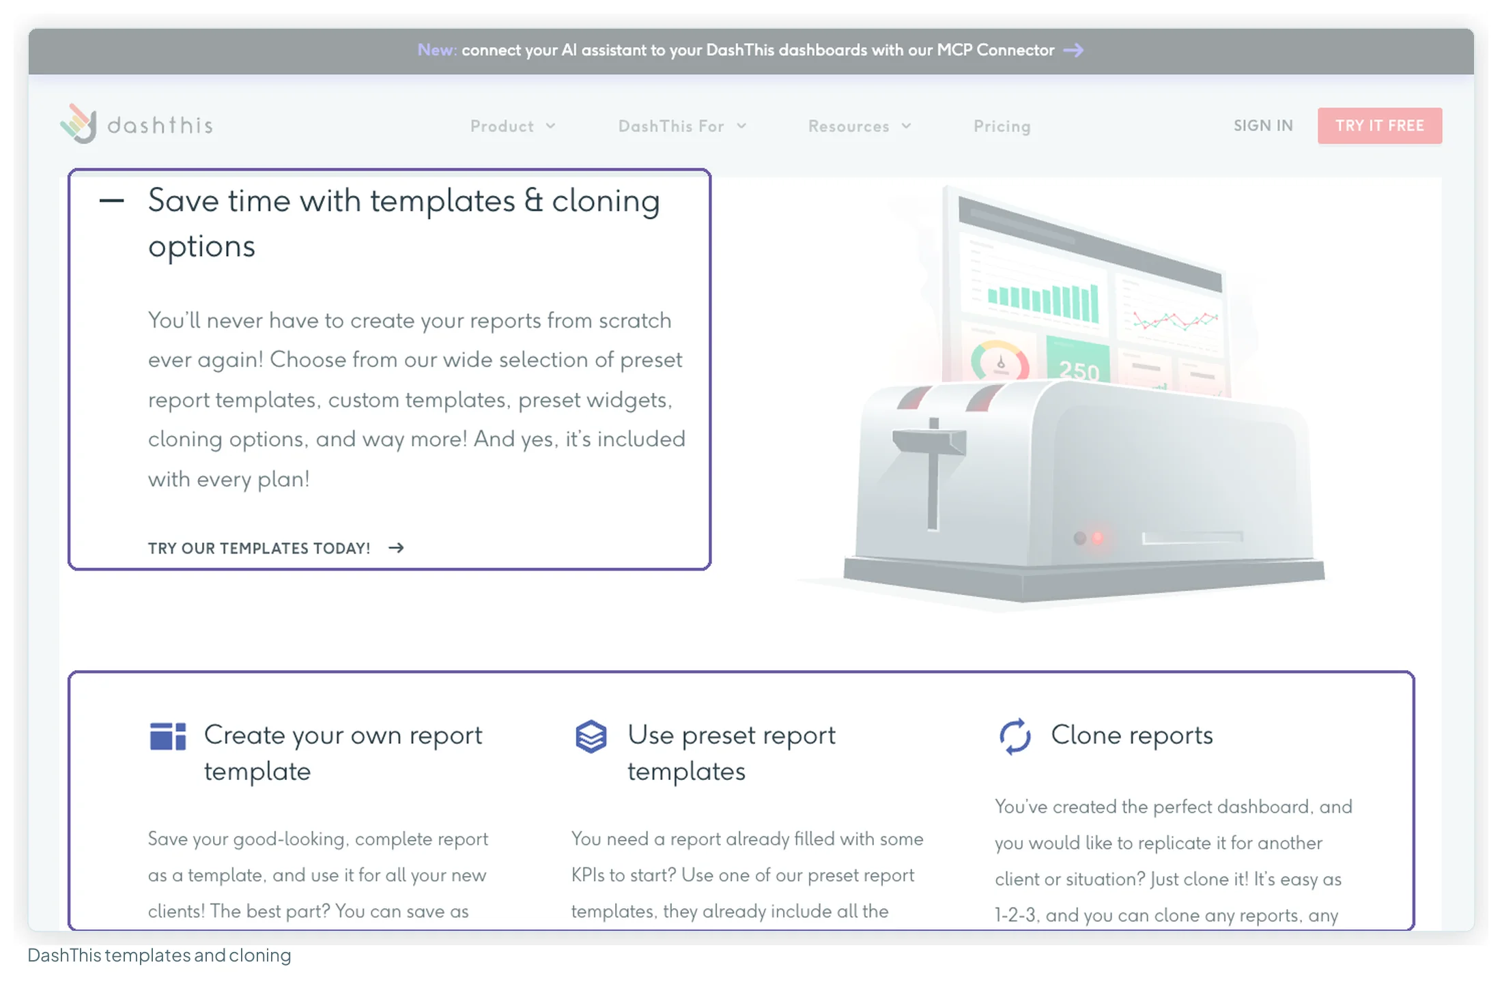Click the Create your own report template icon

168,736
